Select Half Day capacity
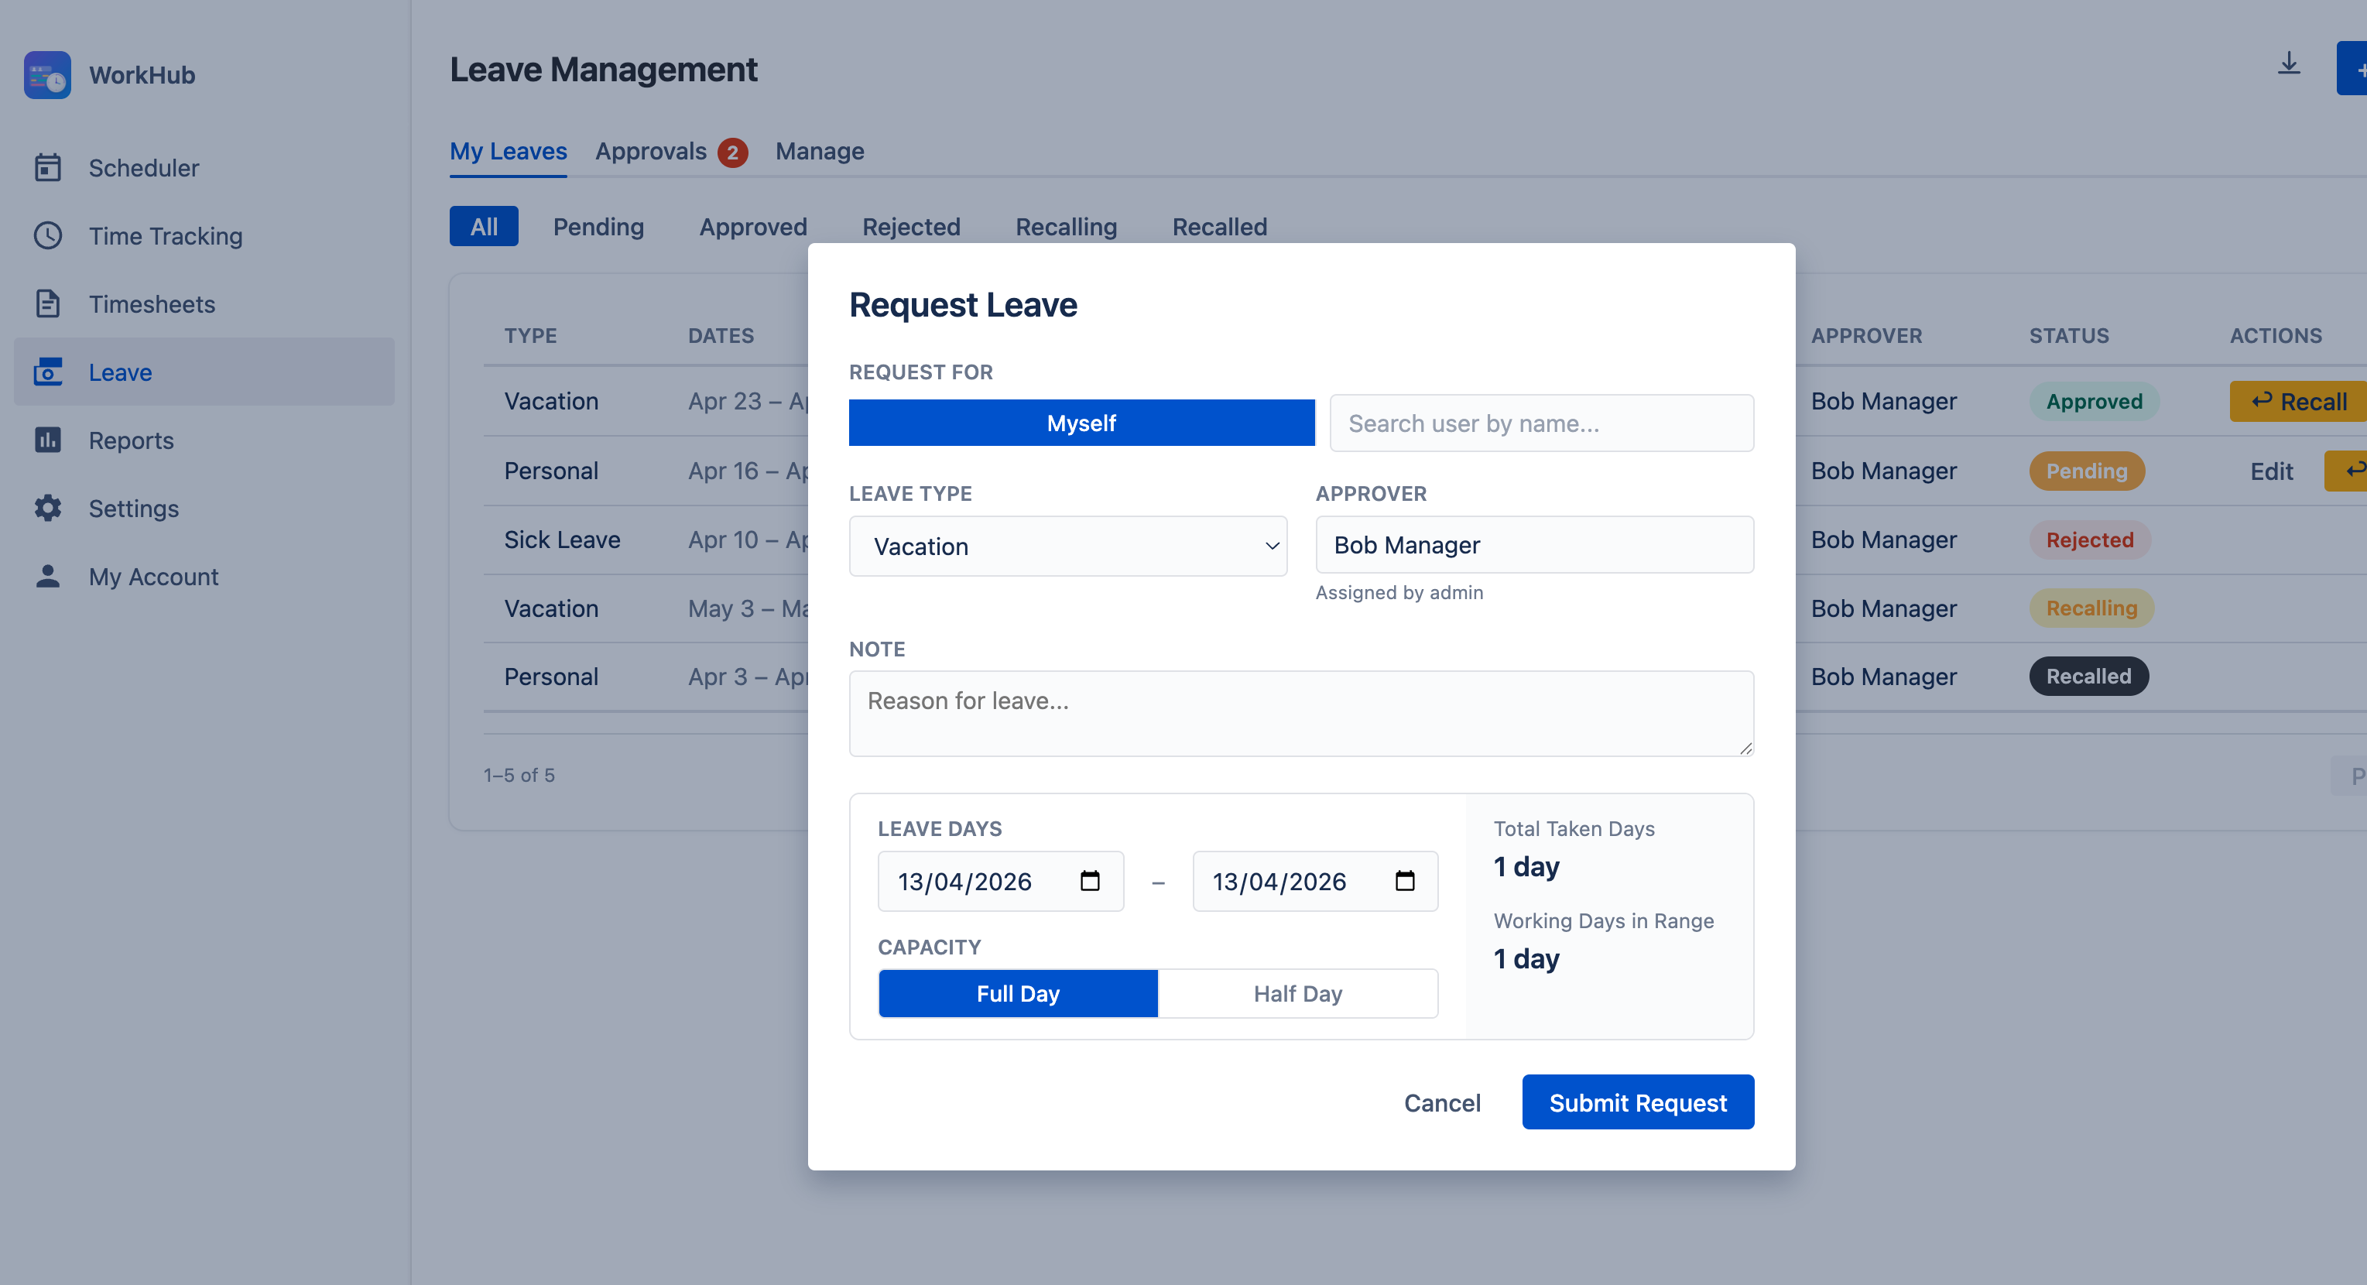Screen dimensions: 2367x1285 1297,992
